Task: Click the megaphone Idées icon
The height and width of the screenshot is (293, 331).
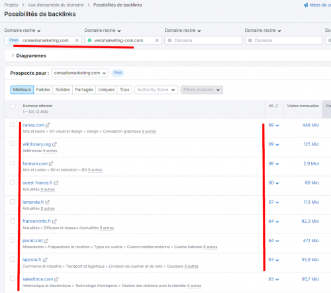Action: pos(306,5)
